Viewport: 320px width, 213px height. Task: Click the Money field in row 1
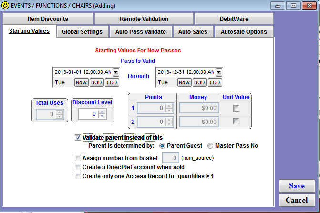click(x=199, y=108)
